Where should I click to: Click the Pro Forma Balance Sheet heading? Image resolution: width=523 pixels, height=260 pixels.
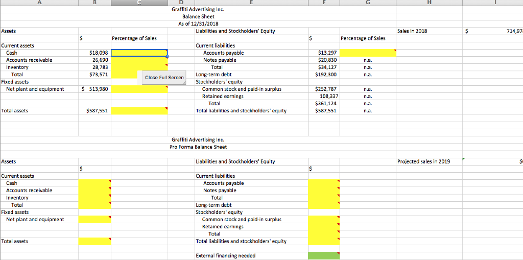[198, 147]
